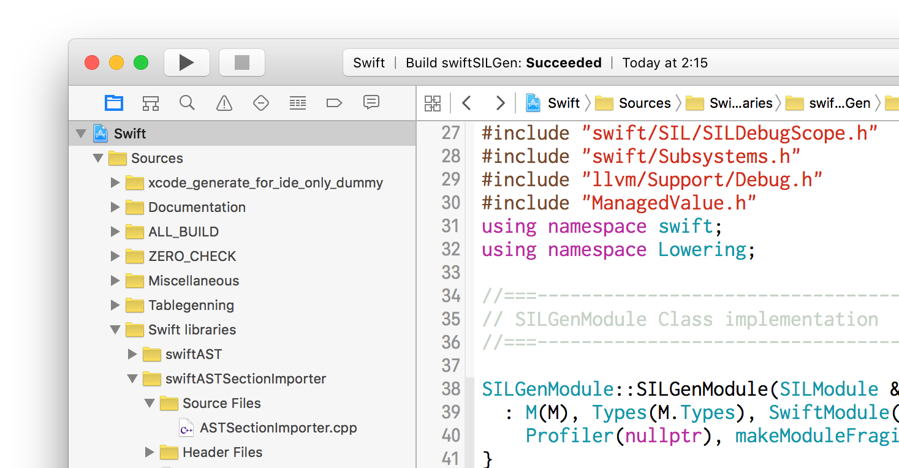This screenshot has height=468, width=899.
Task: Collapse the Swift libraries folder
Action: point(115,330)
